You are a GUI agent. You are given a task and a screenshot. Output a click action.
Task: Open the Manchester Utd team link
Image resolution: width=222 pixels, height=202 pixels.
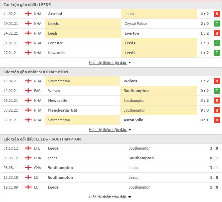coord(63,110)
